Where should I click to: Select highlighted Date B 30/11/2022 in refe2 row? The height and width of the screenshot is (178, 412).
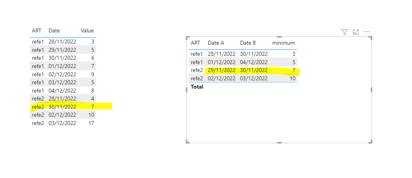point(254,70)
